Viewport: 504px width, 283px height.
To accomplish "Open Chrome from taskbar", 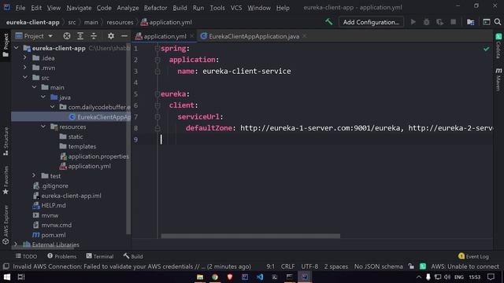I will [215, 277].
